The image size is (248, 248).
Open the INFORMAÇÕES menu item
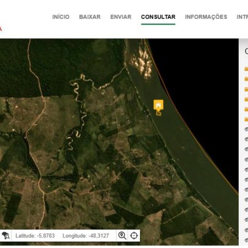pos(206,17)
